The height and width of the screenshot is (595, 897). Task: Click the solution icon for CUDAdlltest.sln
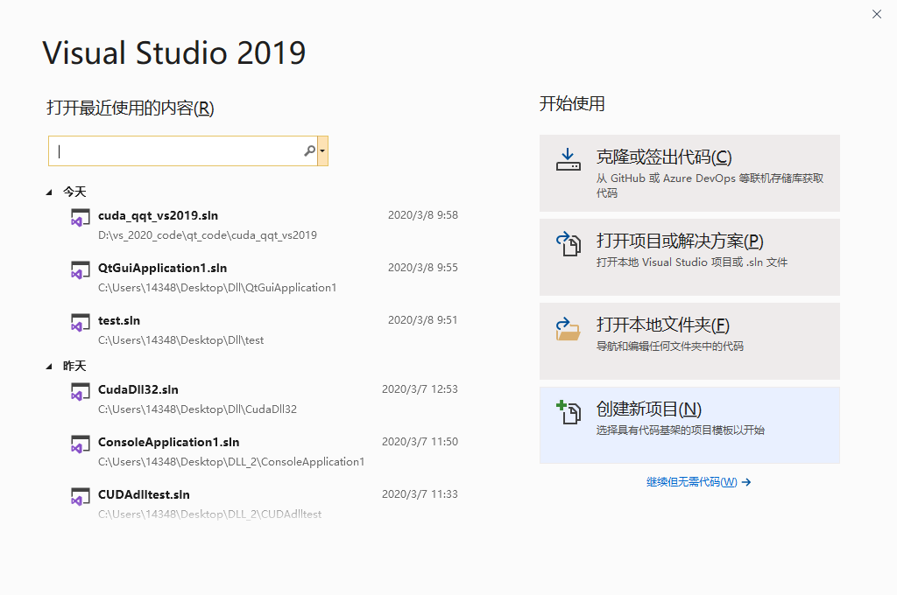[x=80, y=497]
